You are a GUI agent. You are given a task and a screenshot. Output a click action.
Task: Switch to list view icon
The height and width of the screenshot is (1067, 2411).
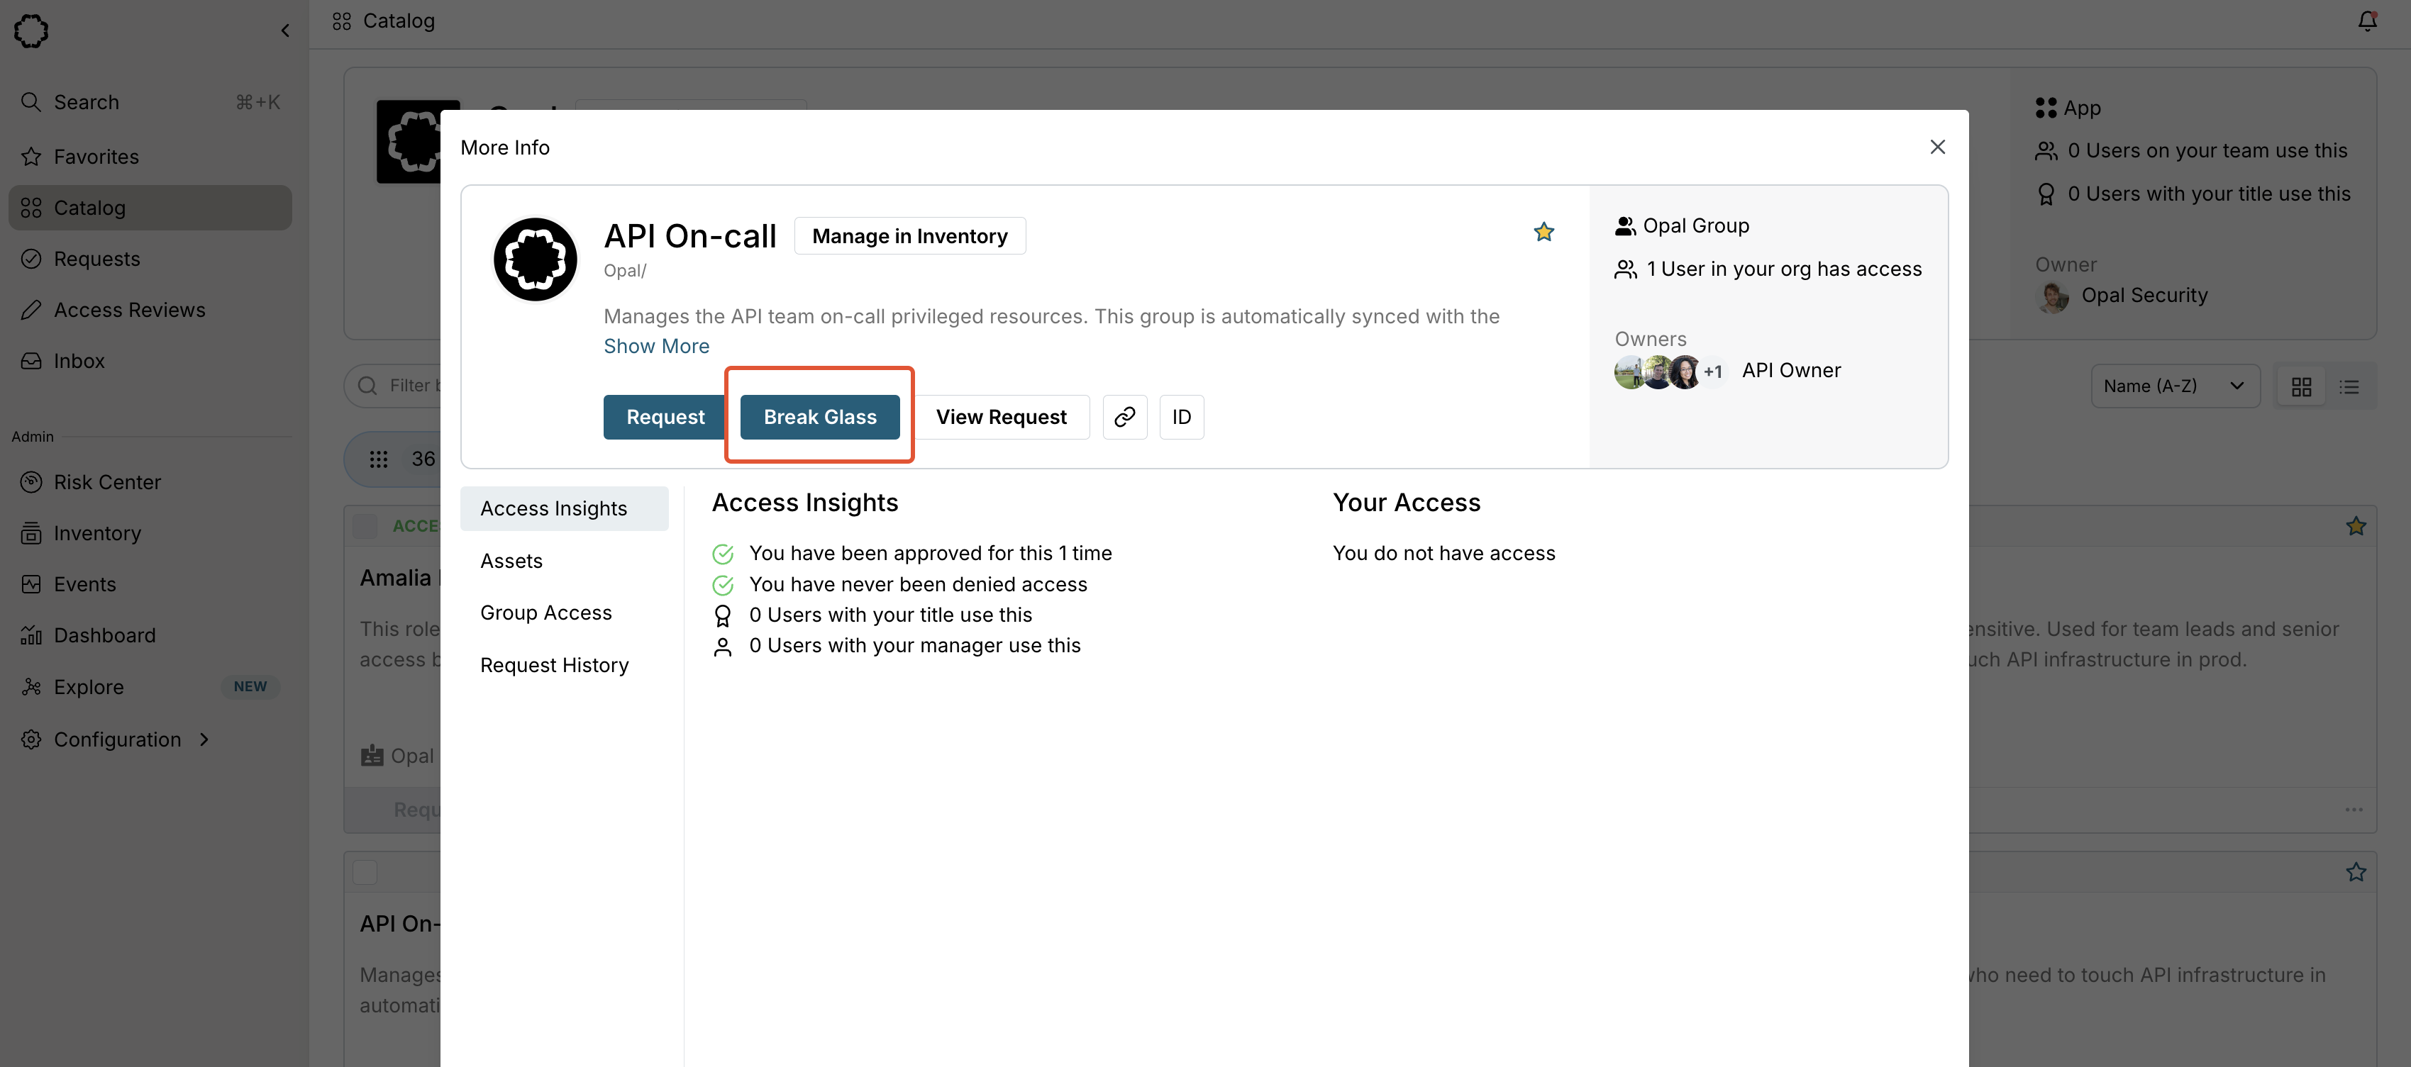coord(2349,386)
